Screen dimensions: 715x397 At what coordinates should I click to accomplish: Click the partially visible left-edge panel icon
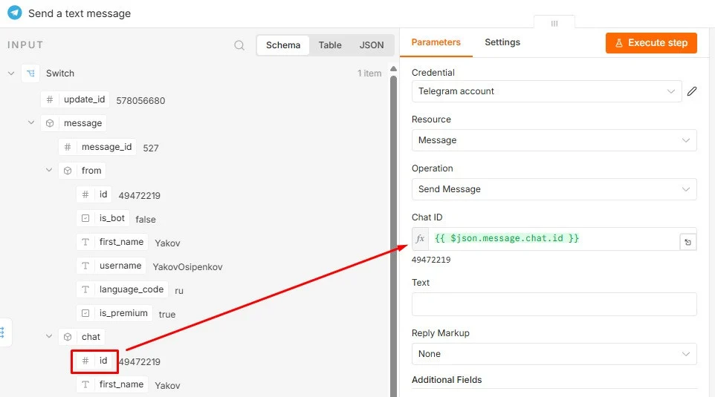(x=3, y=332)
